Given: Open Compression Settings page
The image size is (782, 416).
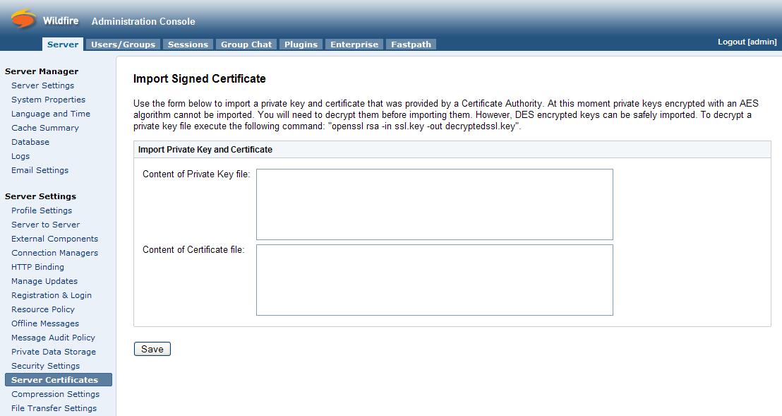Looking at the screenshot, I should (x=56, y=394).
